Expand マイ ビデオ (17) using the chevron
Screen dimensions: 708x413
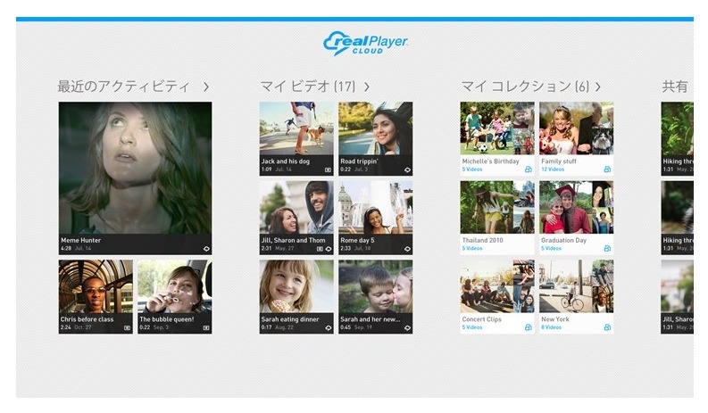pyautogui.click(x=367, y=87)
